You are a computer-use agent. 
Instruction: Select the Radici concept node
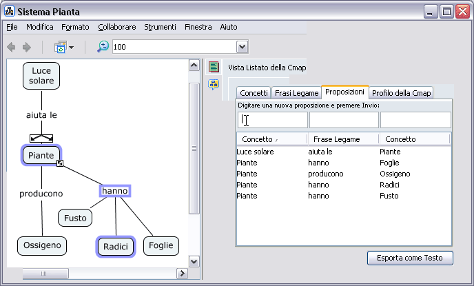pos(116,247)
